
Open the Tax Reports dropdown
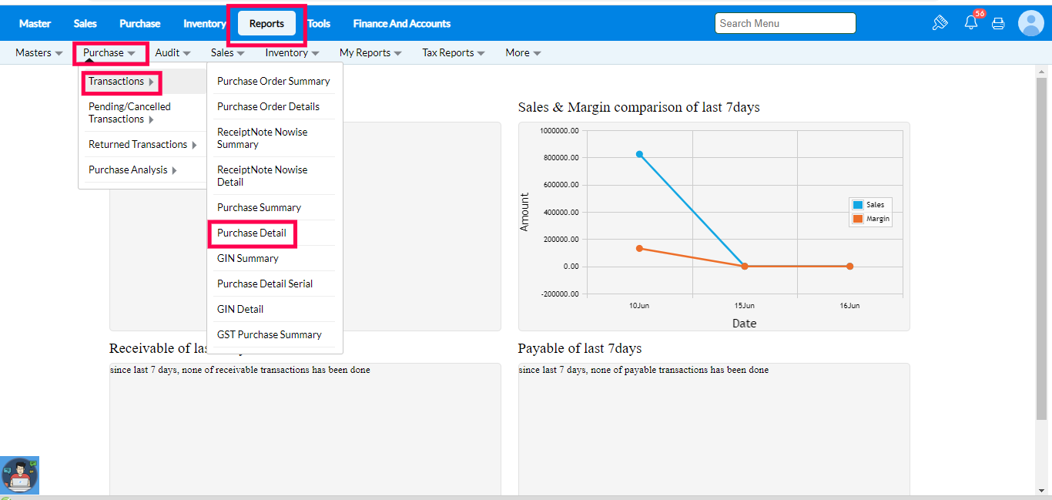[x=454, y=53]
